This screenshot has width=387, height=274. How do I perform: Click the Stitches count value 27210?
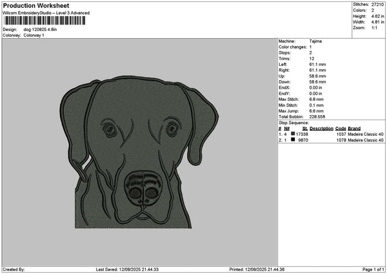[379, 5]
